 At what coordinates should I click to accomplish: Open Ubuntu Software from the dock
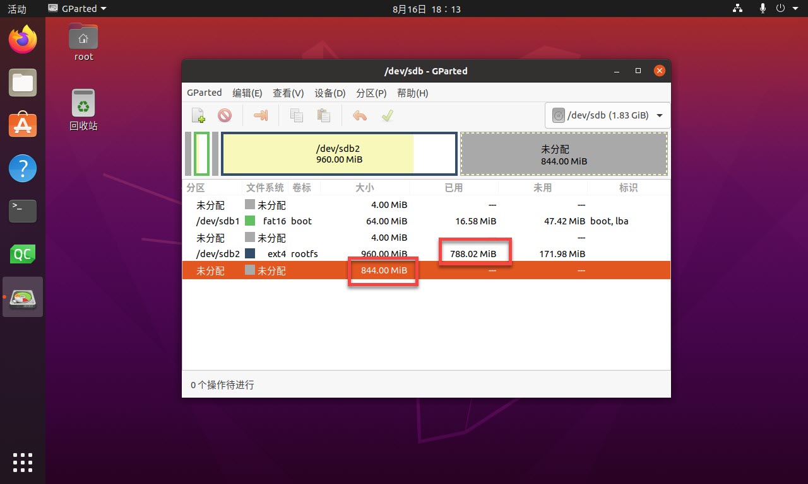23,125
